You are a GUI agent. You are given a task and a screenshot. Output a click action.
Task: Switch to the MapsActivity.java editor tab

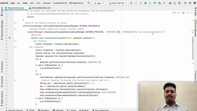(16, 8)
